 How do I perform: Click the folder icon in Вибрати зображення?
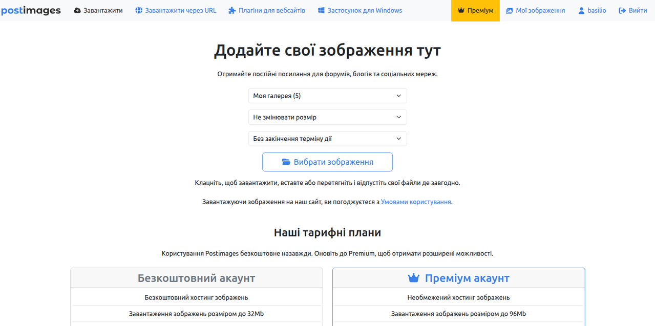click(x=286, y=162)
